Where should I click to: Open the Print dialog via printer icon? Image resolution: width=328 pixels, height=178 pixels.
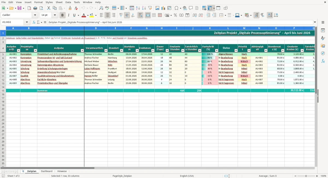(x=35, y=8)
